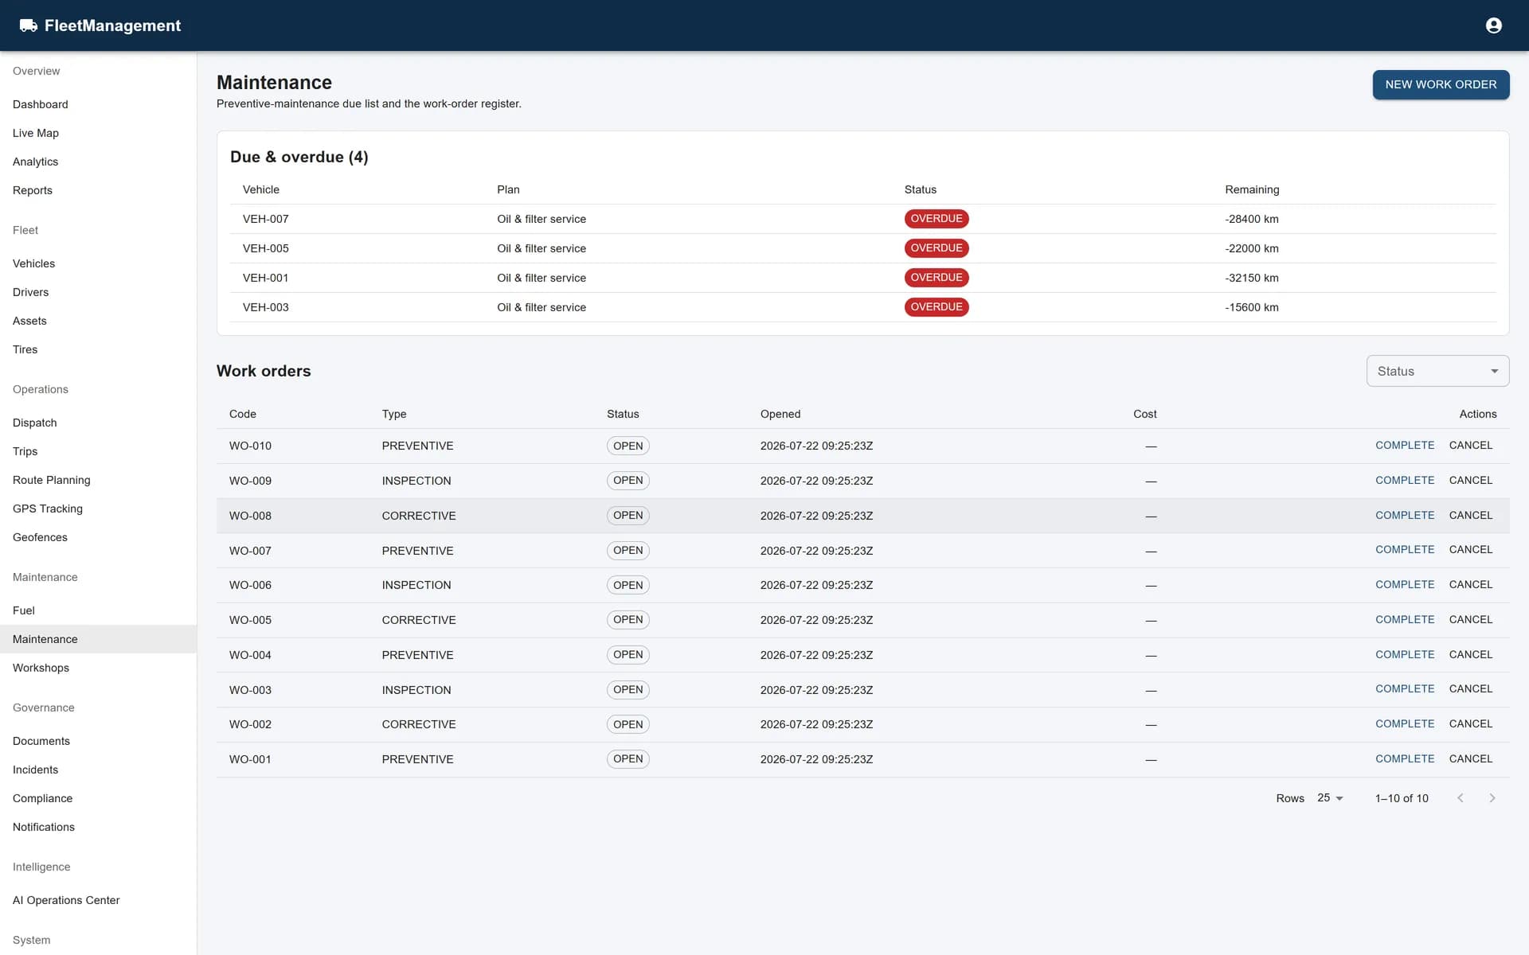Image resolution: width=1529 pixels, height=955 pixels.
Task: Cancel work order WO-006
Action: click(x=1471, y=585)
